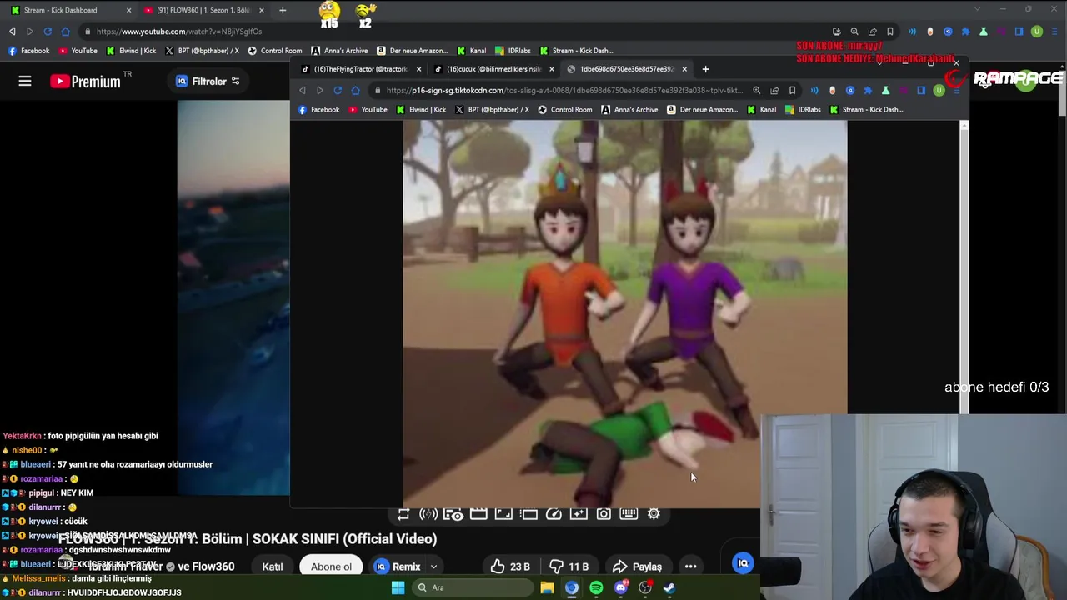This screenshot has width=1067, height=600.
Task: Open the Filtreler filter button
Action: tap(208, 81)
